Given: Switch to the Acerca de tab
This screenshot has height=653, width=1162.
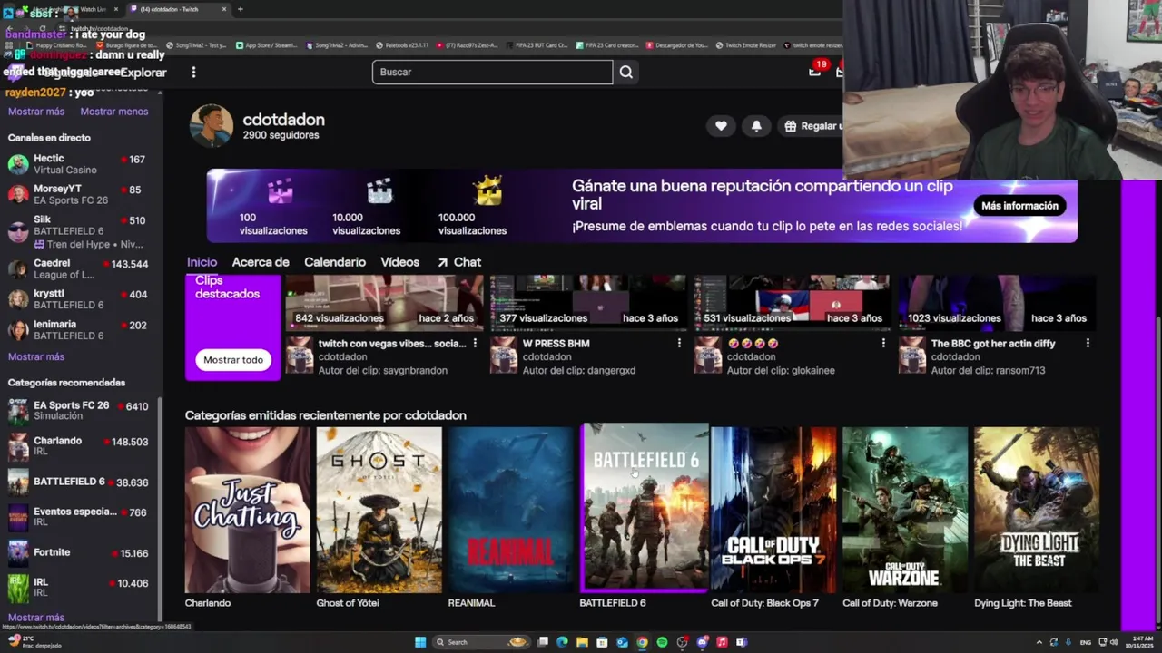Looking at the screenshot, I should click(261, 262).
